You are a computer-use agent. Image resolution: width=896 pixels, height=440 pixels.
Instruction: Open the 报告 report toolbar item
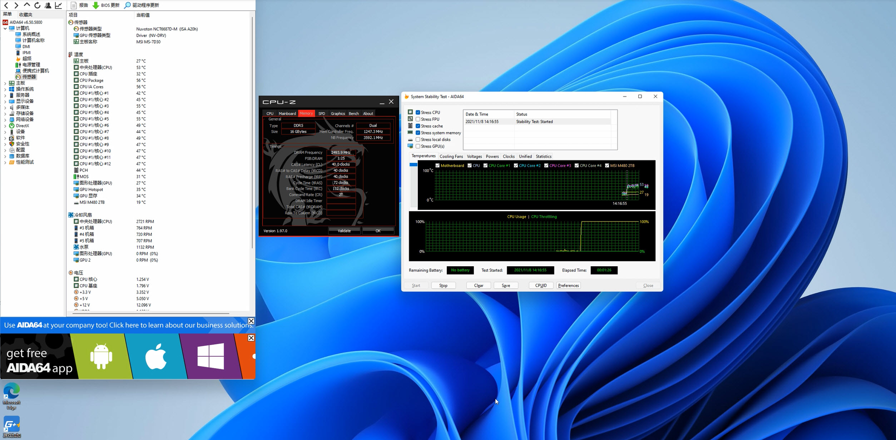[x=79, y=5]
